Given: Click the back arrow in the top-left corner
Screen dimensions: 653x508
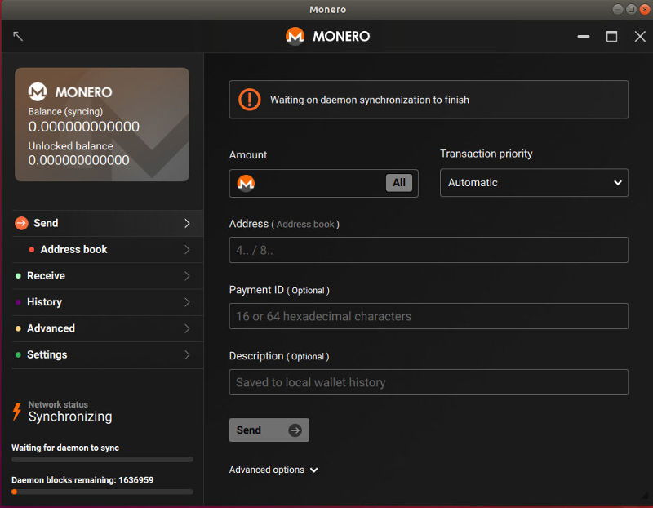Looking at the screenshot, I should [18, 36].
